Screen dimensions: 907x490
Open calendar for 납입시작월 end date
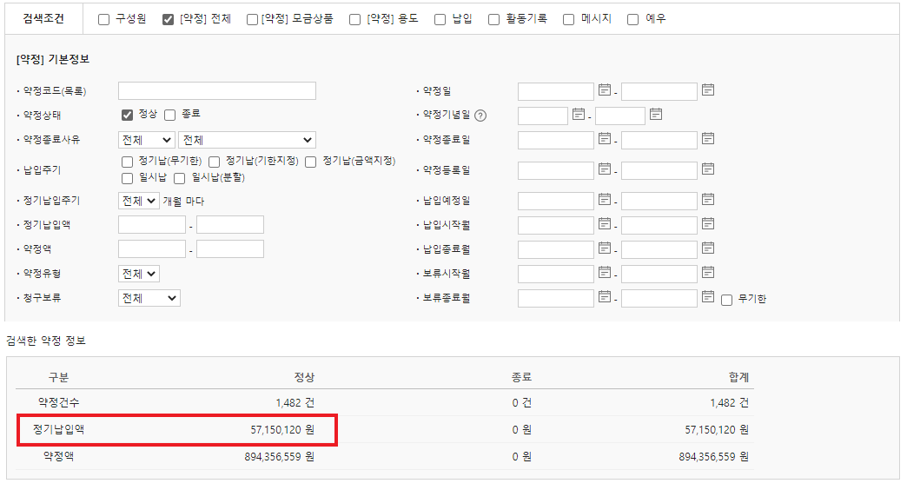708,223
